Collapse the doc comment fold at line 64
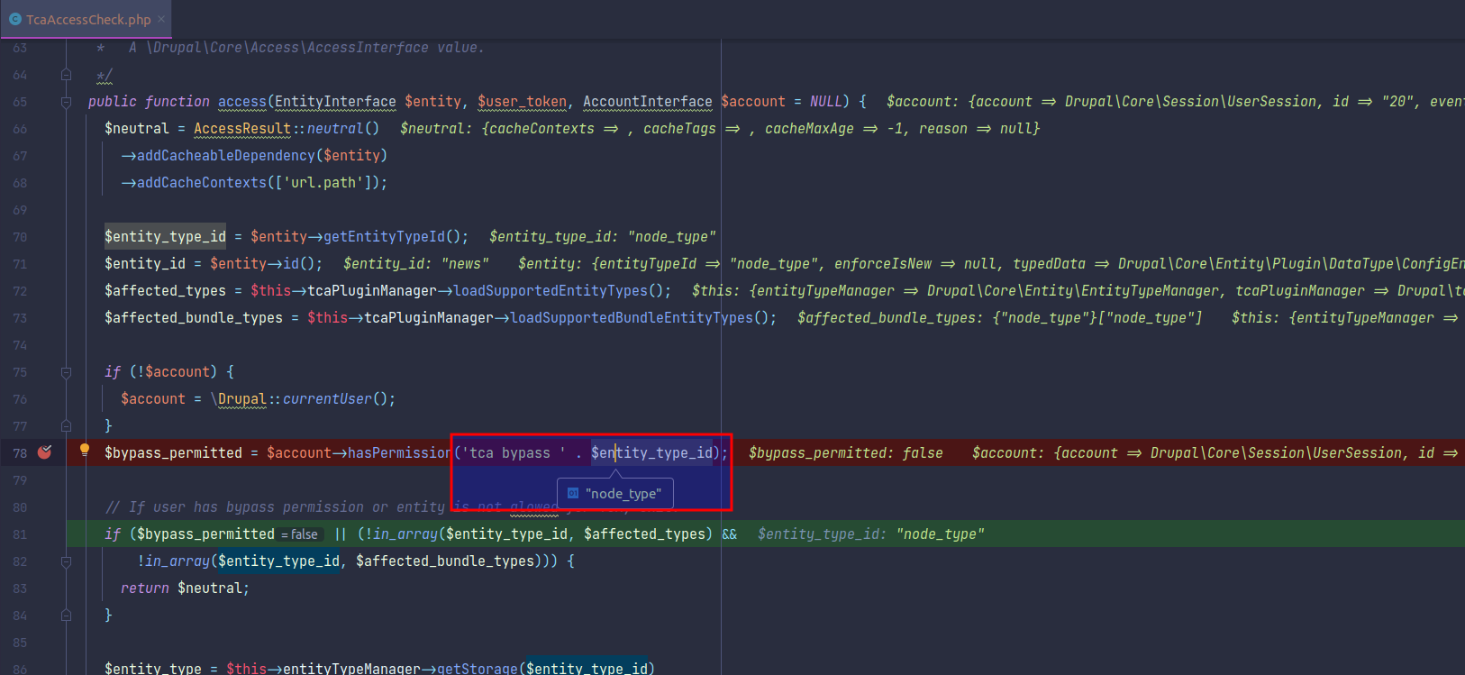 (66, 75)
